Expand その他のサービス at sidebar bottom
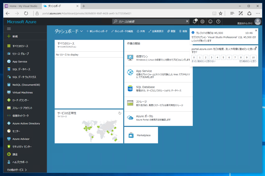This screenshot has height=176, width=265. [17, 170]
